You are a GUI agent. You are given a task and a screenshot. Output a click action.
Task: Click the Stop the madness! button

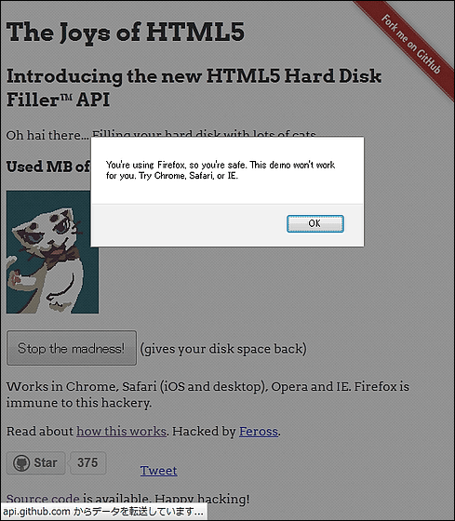pyautogui.click(x=72, y=348)
